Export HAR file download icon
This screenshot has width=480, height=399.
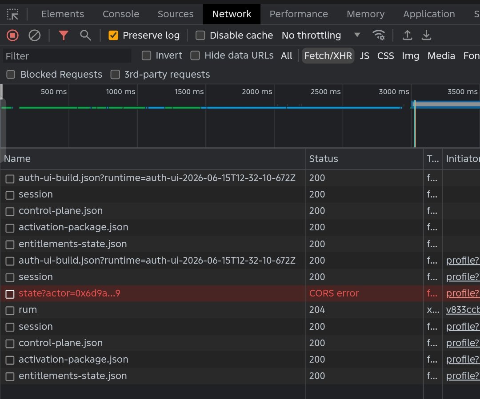coord(426,35)
